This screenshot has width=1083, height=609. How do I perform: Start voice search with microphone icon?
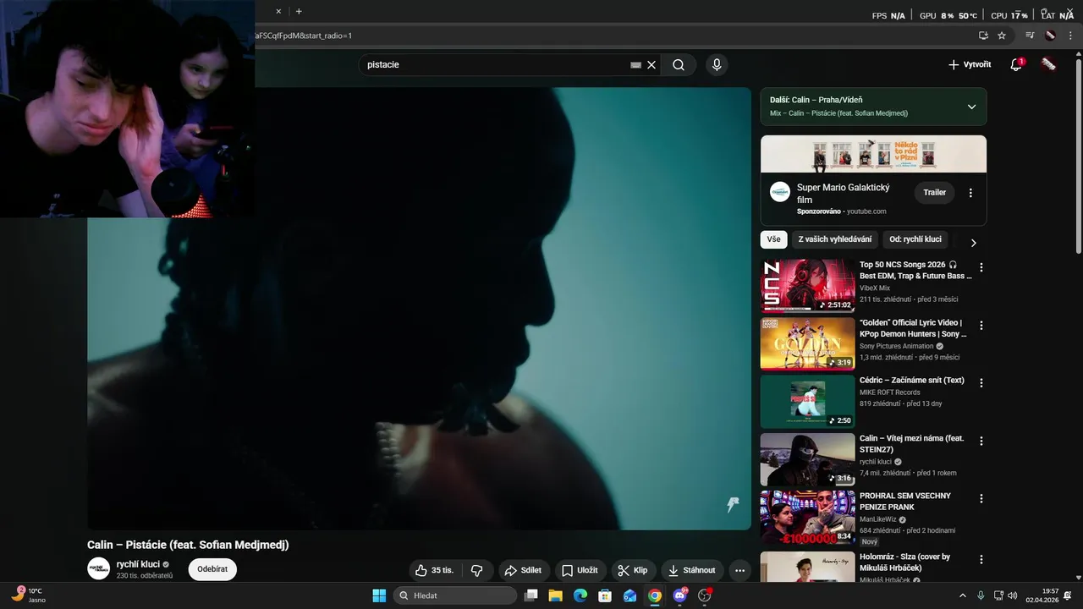tap(717, 65)
